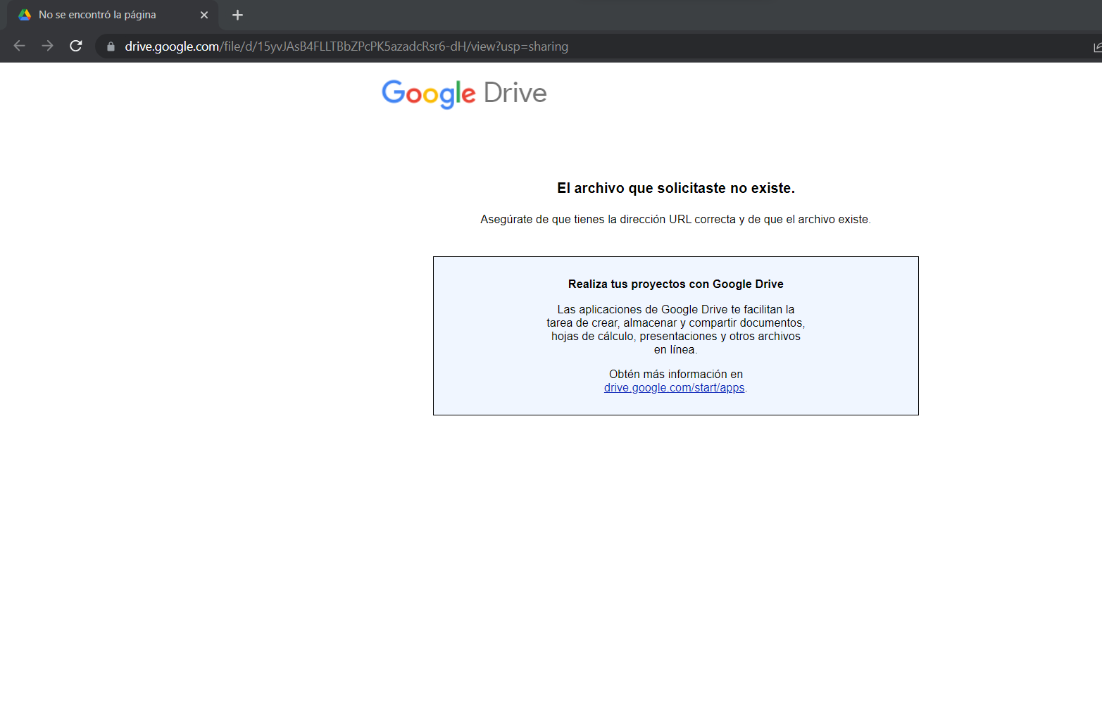Click the 'El archivo que solicitaste no existe' heading
1102x702 pixels.
click(x=675, y=188)
